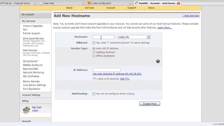Switch to the (Geen titel) tab

(x=62, y=3)
